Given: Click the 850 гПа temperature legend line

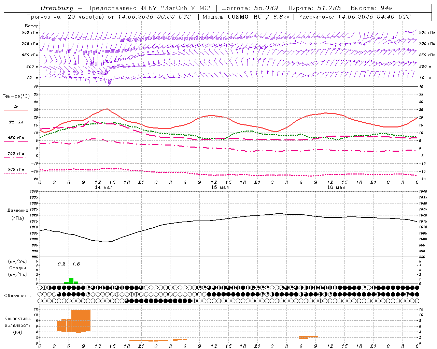Looking at the screenshot, I should [15, 141].
